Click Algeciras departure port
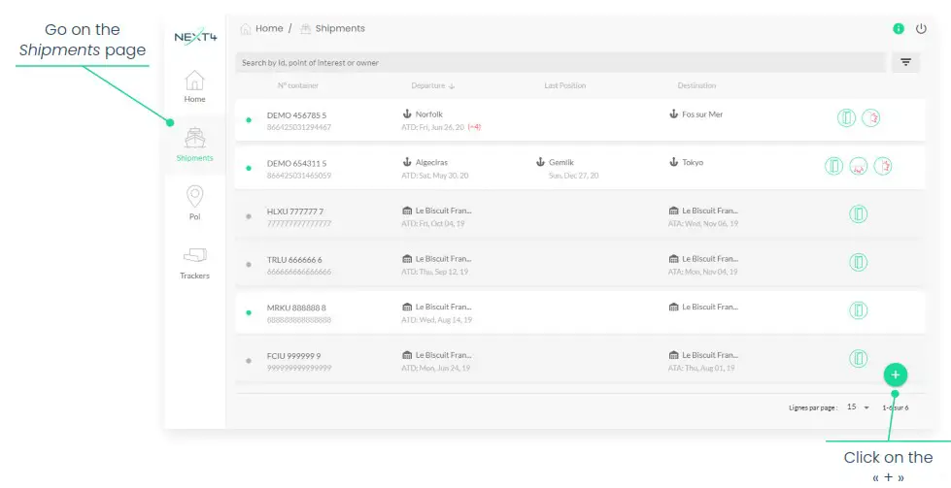The height and width of the screenshot is (488, 951). click(432, 162)
